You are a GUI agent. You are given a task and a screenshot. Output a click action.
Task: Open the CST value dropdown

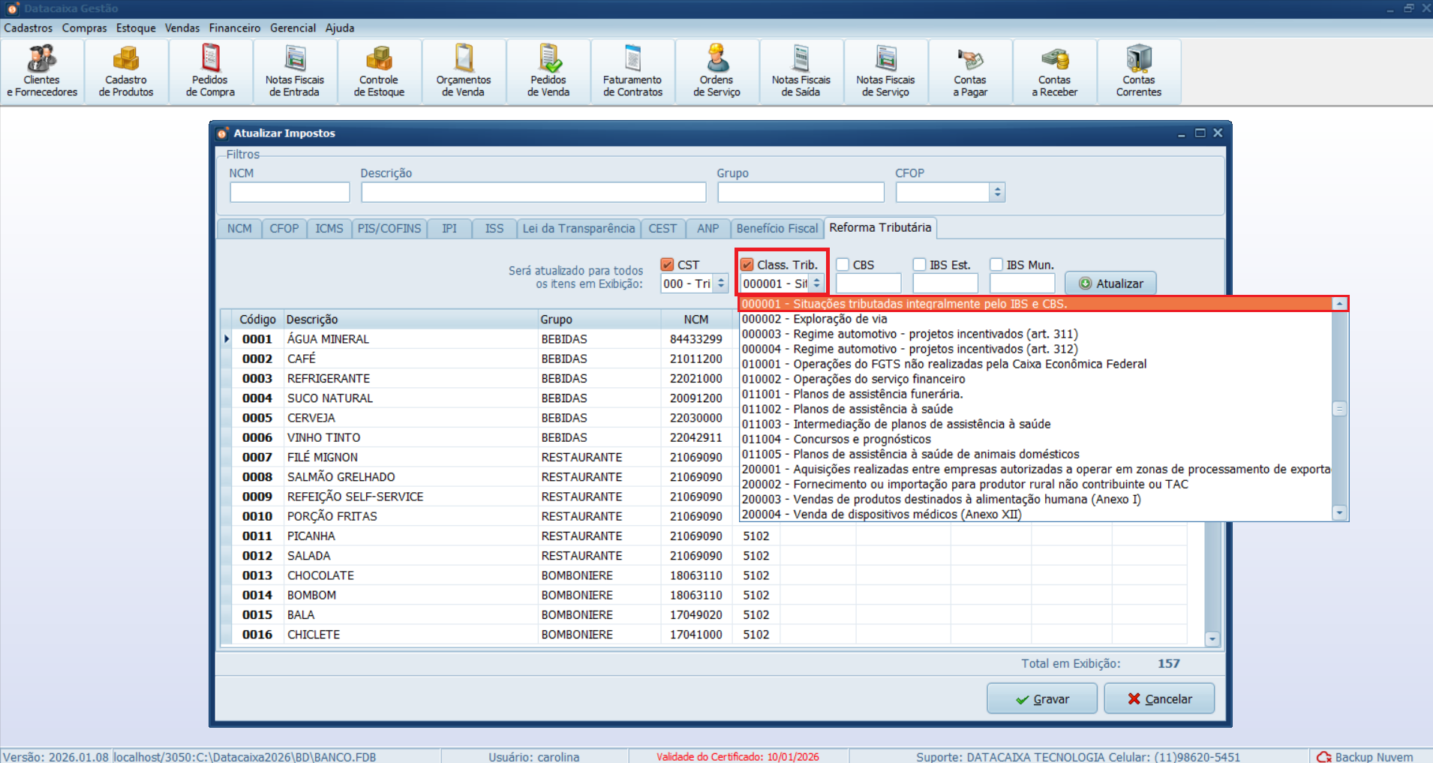point(720,284)
